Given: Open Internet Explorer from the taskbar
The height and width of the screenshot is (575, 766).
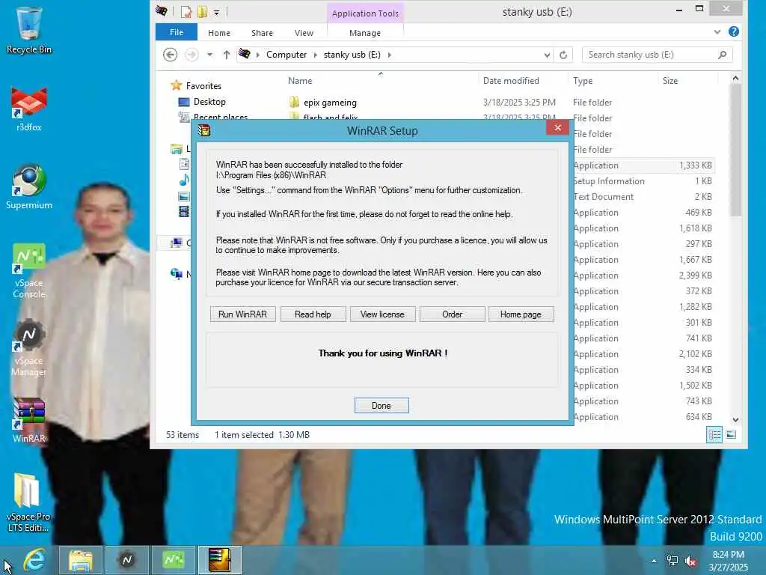Looking at the screenshot, I should [34, 560].
